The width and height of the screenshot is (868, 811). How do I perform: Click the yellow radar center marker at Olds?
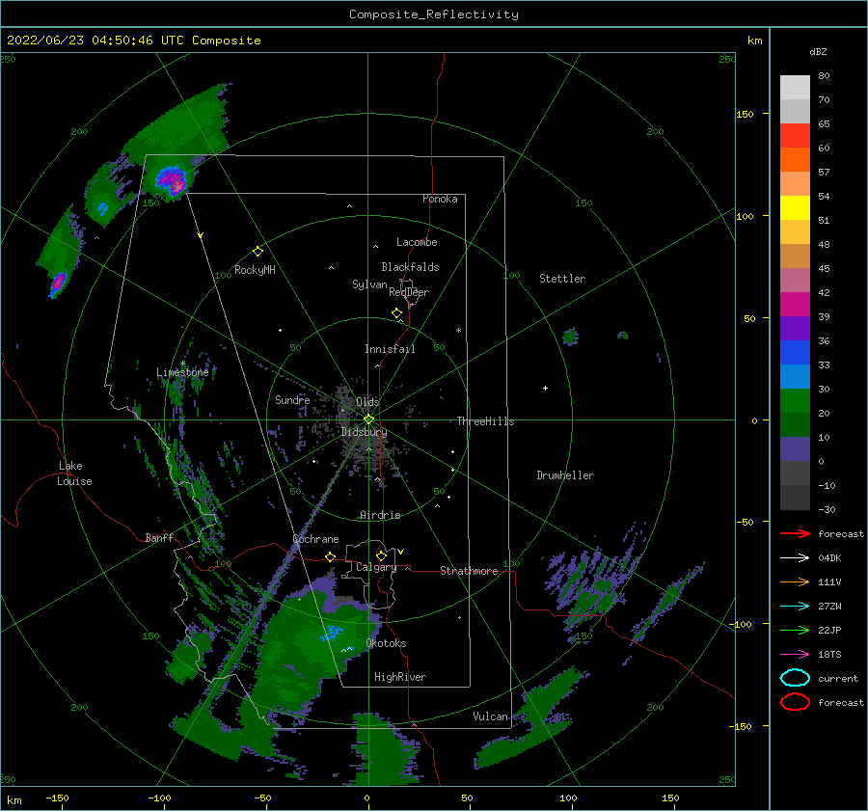368,419
